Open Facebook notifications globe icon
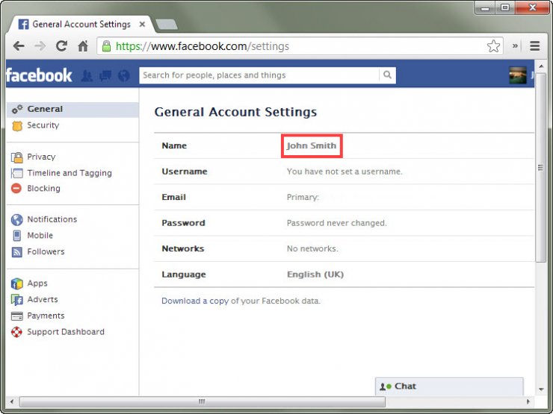Image resolution: width=553 pixels, height=414 pixels. 124,75
